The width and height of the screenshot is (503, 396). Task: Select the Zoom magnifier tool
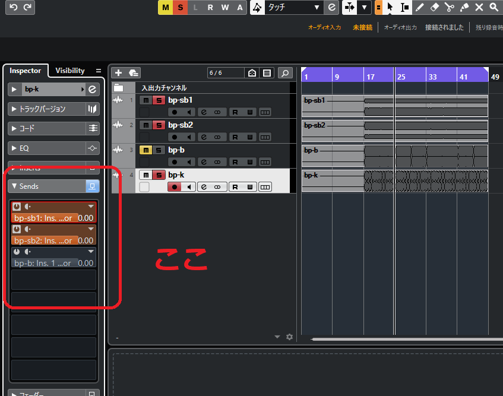pos(494,7)
